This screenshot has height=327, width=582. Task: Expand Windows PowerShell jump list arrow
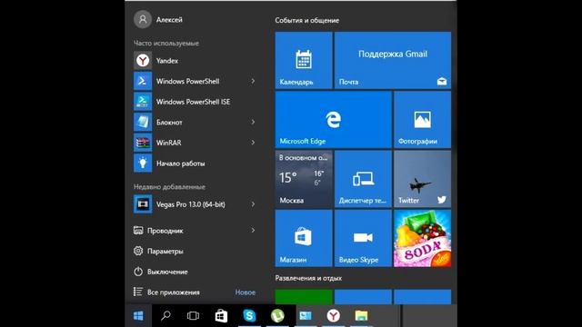click(253, 81)
